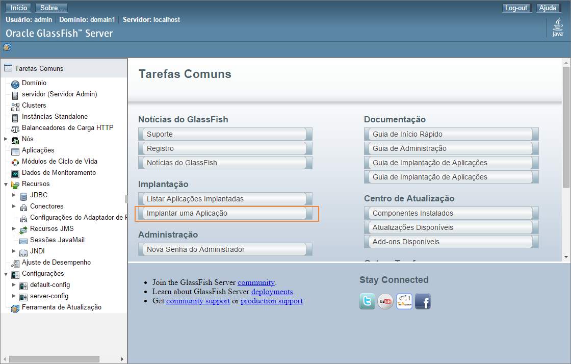
Task: Click the Início button in header
Action: (18, 8)
